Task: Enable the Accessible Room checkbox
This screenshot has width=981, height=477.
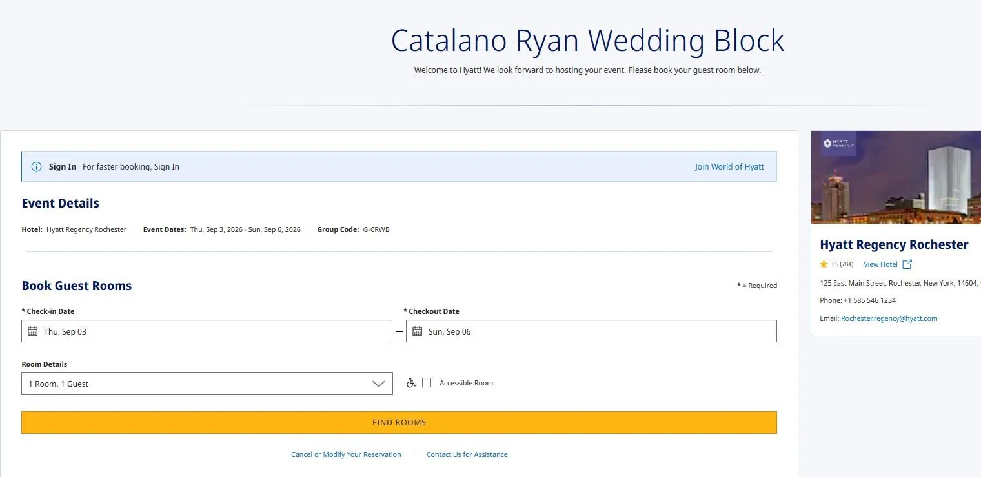Action: (427, 383)
